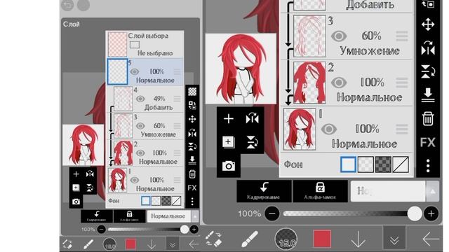Tap the undo arrow in the smaller screenshot
This screenshot has width=449, height=252.
[x=67, y=5]
